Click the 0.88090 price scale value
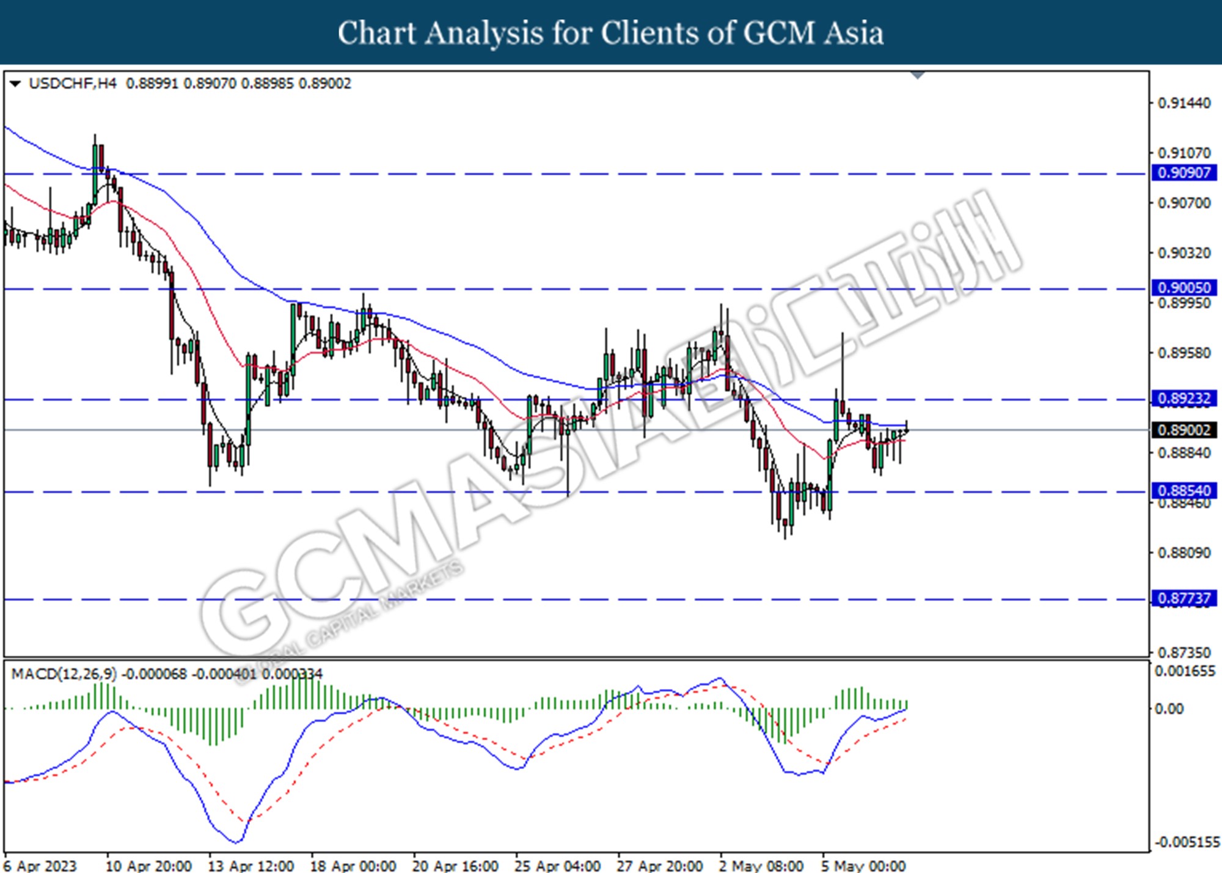This screenshot has width=1222, height=873. point(1184,553)
